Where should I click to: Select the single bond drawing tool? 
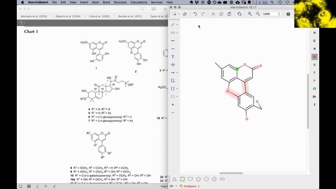pos(173,25)
